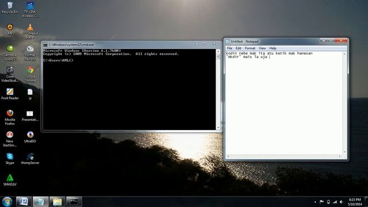
Task: Click the Show desktop button
Action: click(366, 202)
